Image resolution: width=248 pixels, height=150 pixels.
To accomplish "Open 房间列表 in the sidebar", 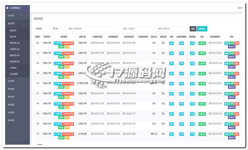I will pos(13,37).
